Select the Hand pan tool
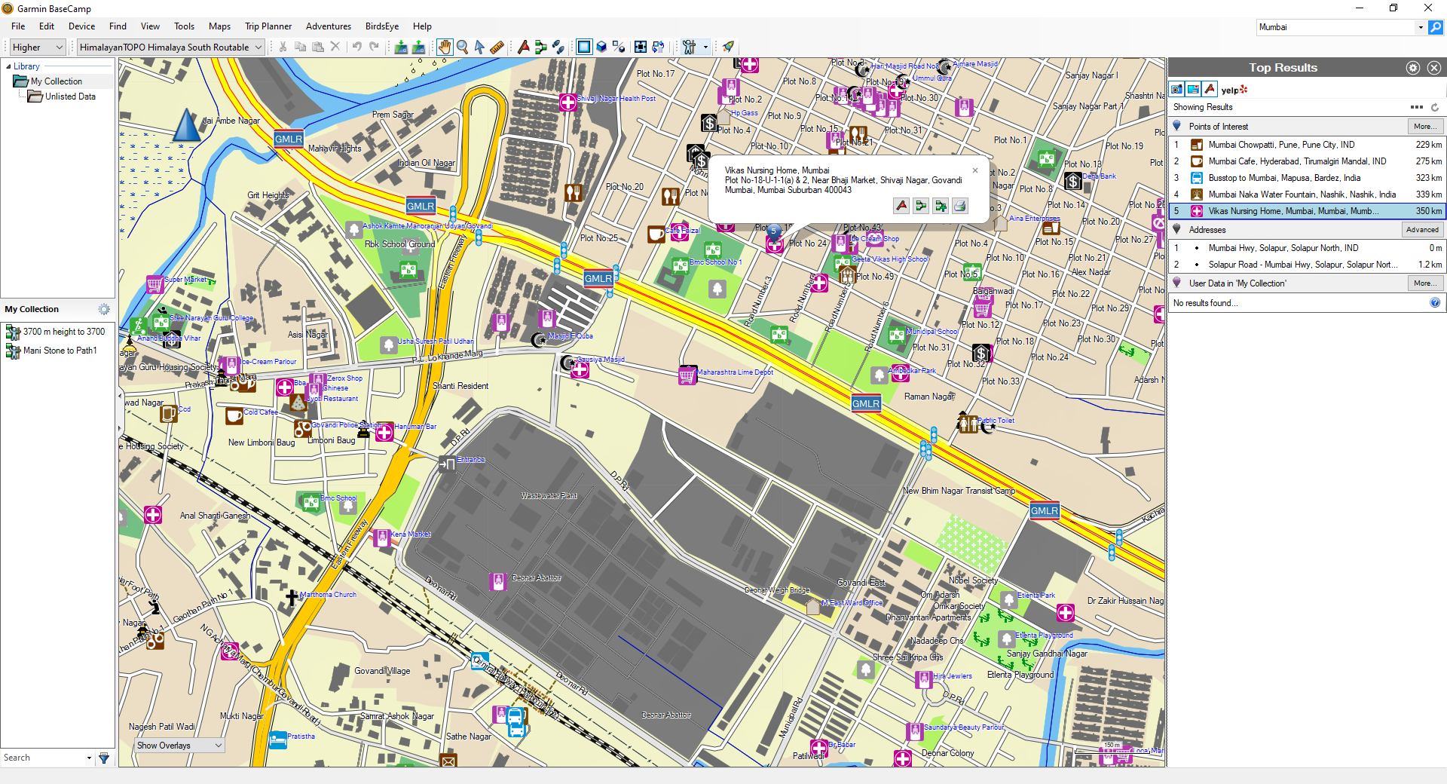Image resolution: width=1447 pixels, height=784 pixels. pos(445,47)
